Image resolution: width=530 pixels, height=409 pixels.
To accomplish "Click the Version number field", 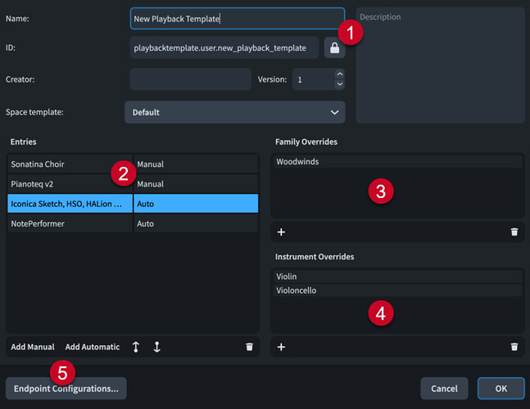I will click(x=314, y=79).
